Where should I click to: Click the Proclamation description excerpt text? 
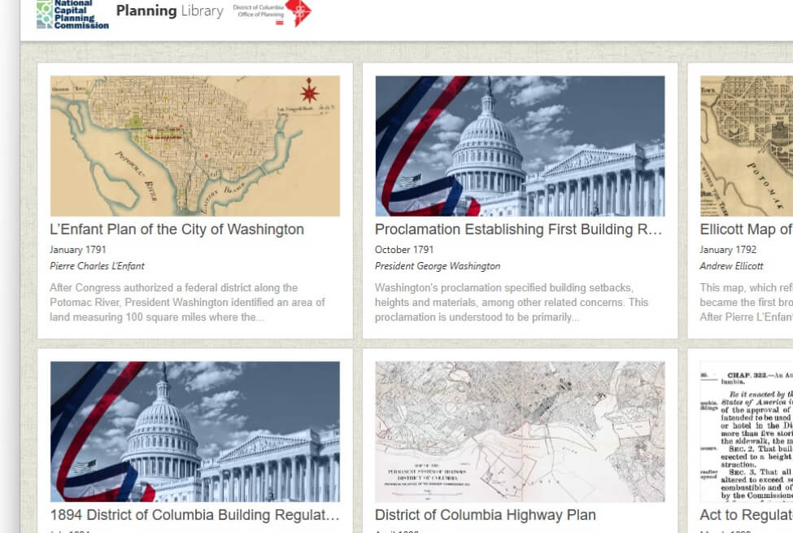coord(512,302)
